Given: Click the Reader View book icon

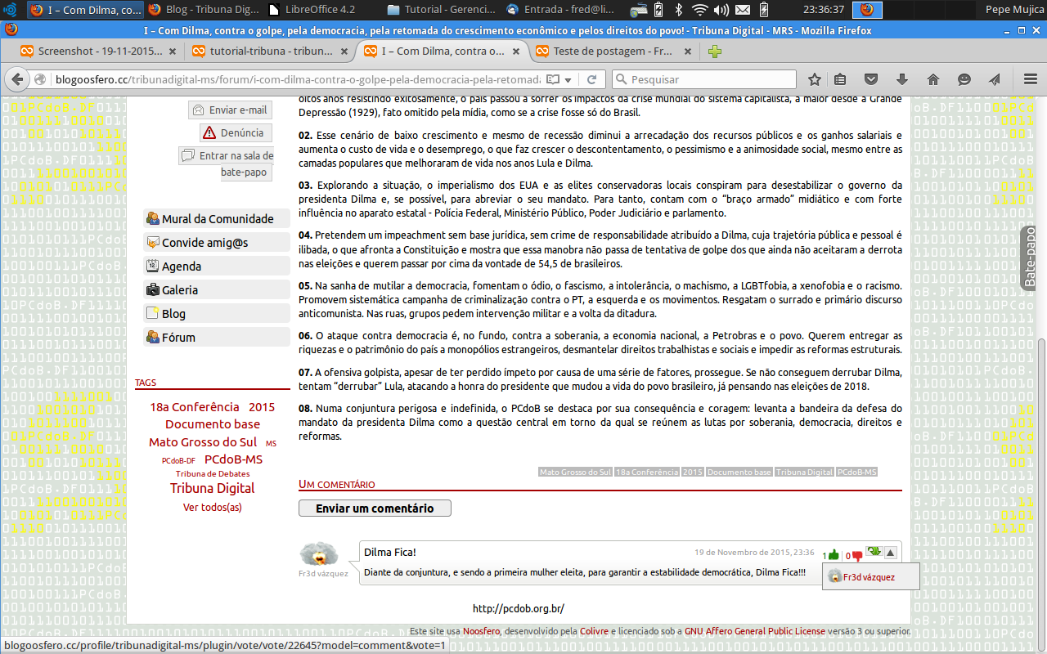Looking at the screenshot, I should pyautogui.click(x=553, y=79).
